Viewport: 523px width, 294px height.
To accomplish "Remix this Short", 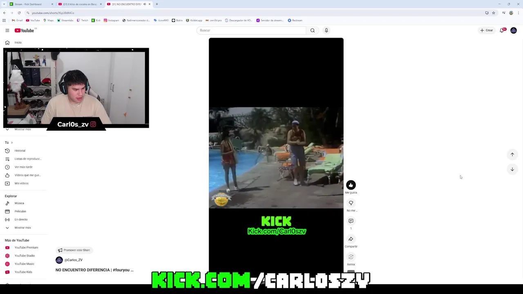I will (x=351, y=257).
